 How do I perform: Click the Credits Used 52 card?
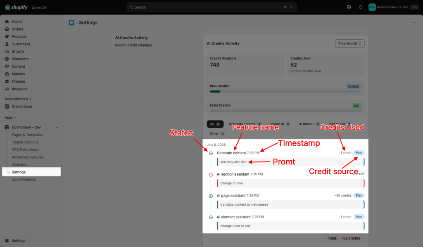point(326,65)
